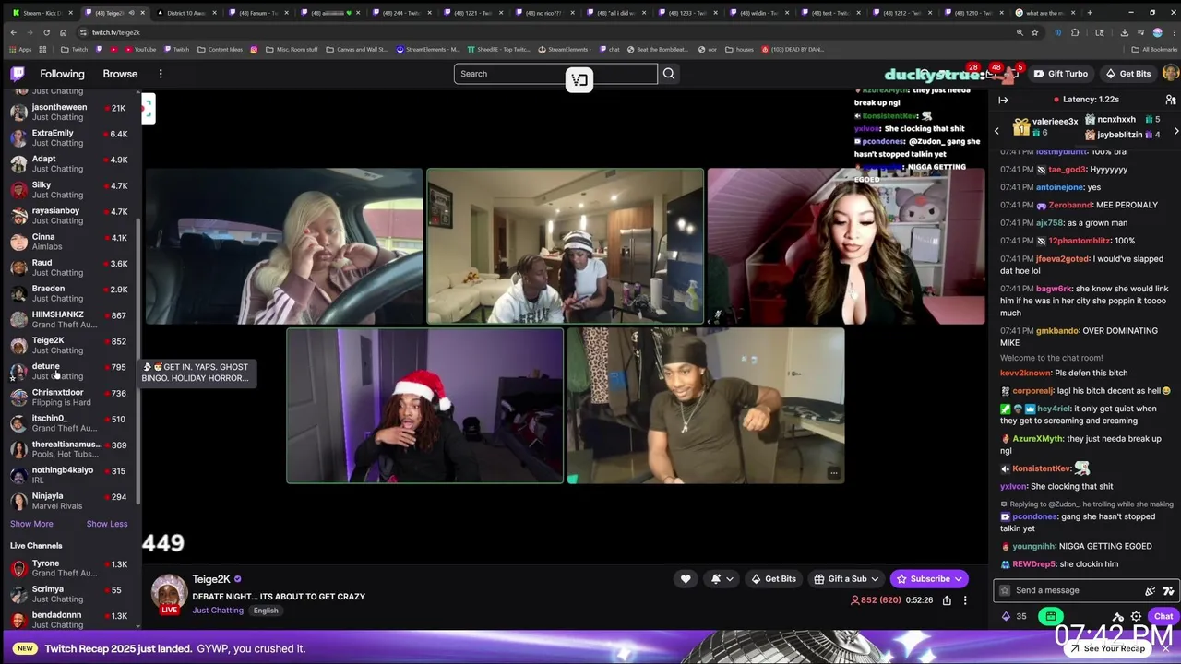Image resolution: width=1181 pixels, height=664 pixels.
Task: Open Cinna channel in sidebar
Action: click(x=69, y=242)
